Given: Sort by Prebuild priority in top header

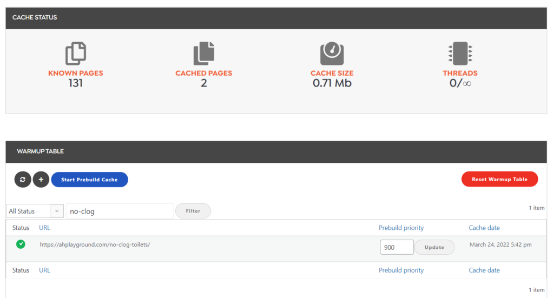Looking at the screenshot, I should 401,228.
